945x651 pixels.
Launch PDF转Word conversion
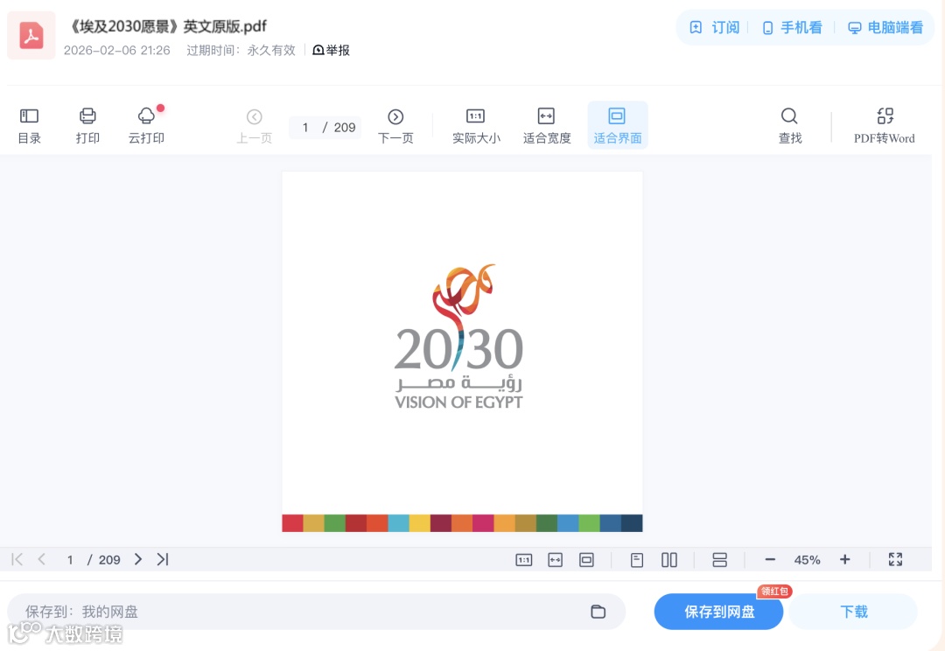884,125
